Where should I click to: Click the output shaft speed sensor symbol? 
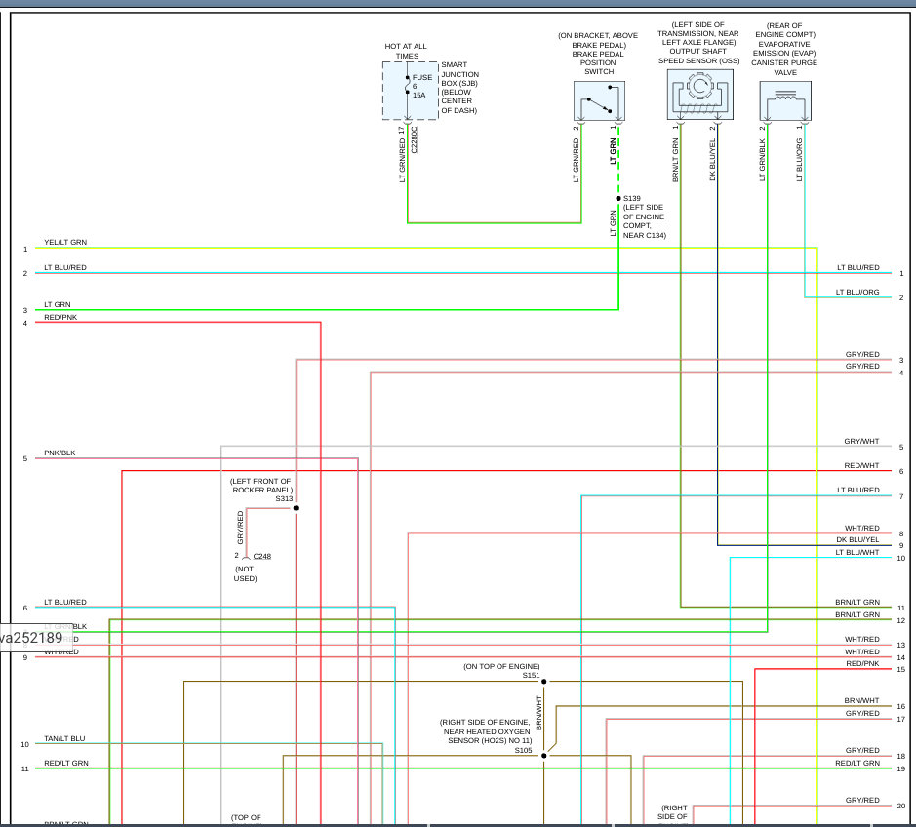(x=698, y=96)
